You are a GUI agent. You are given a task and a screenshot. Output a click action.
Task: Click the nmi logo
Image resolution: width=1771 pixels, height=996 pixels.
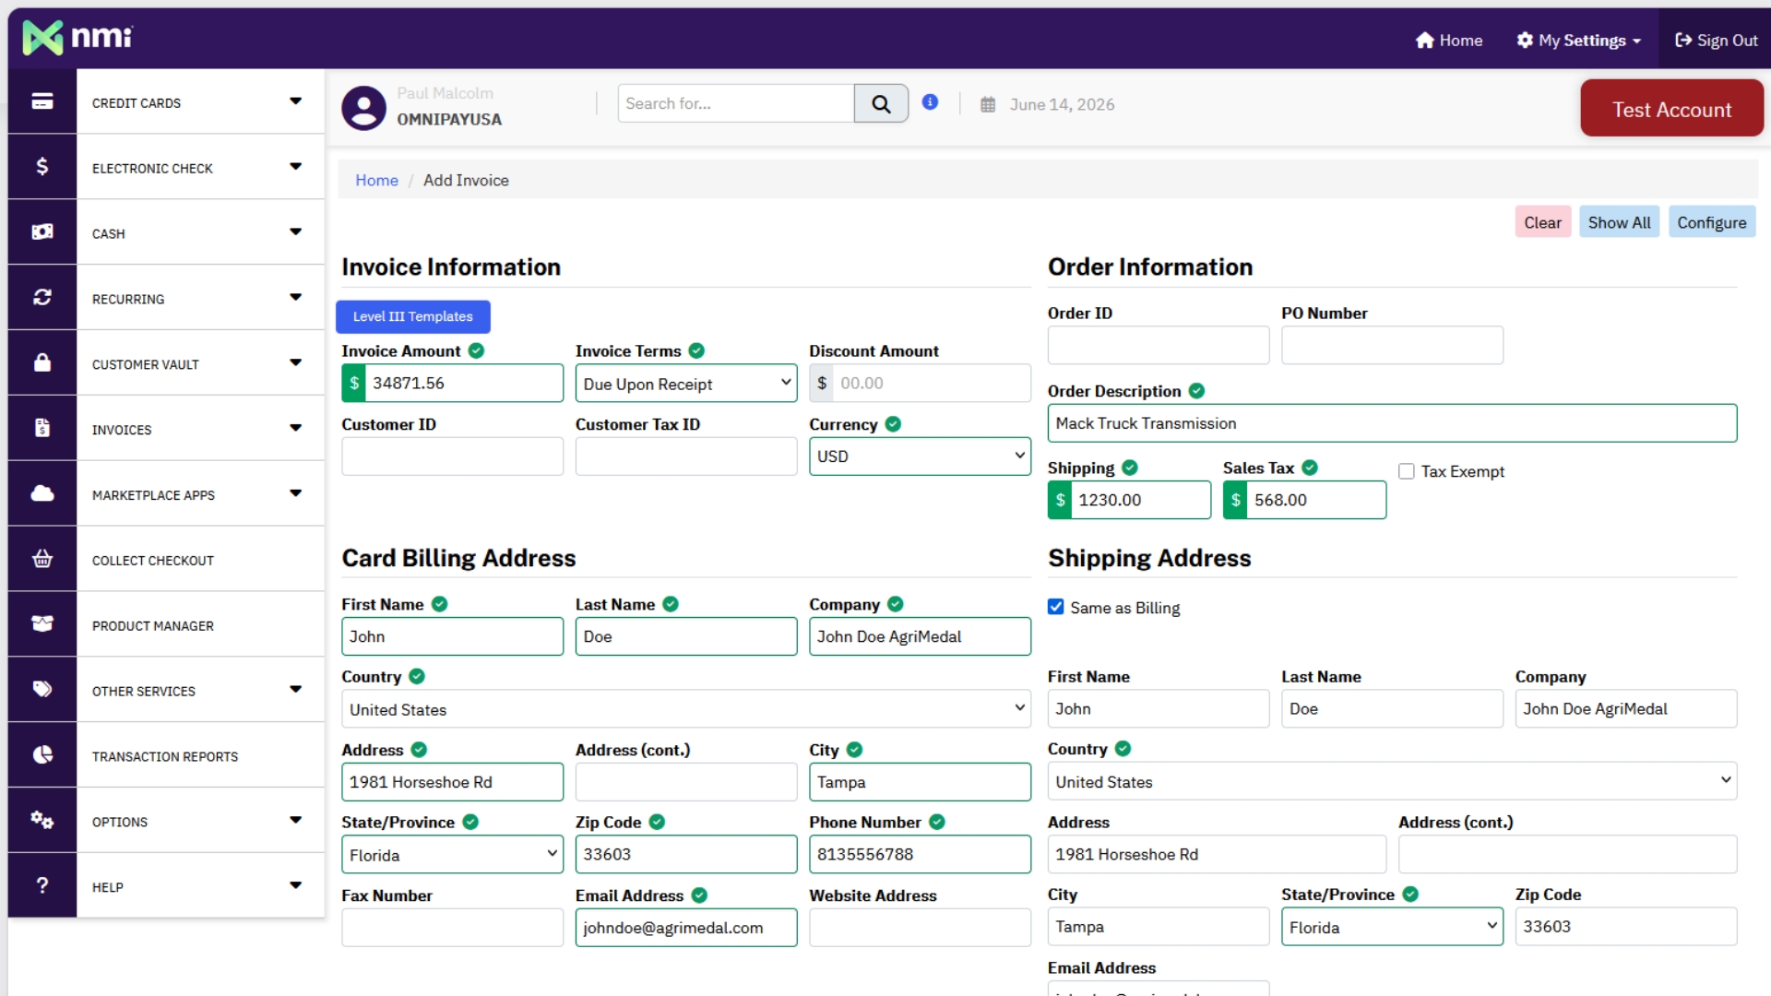tap(77, 37)
